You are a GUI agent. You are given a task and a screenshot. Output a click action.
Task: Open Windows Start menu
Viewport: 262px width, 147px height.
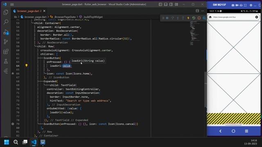(7, 142)
